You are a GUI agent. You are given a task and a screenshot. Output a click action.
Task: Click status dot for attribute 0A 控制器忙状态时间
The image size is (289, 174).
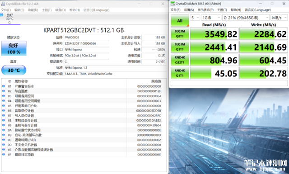click(4, 130)
